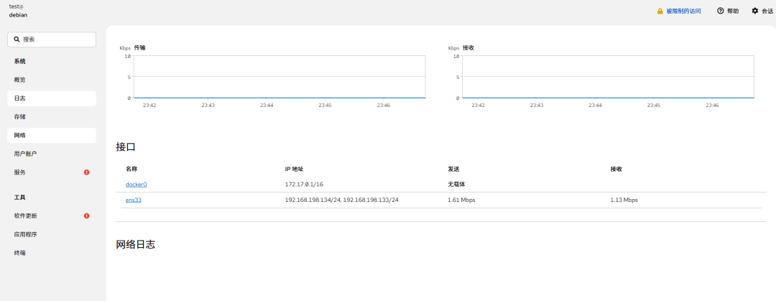Click inside the 接收 receive graph
This screenshot has height=301, width=776.
608,77
